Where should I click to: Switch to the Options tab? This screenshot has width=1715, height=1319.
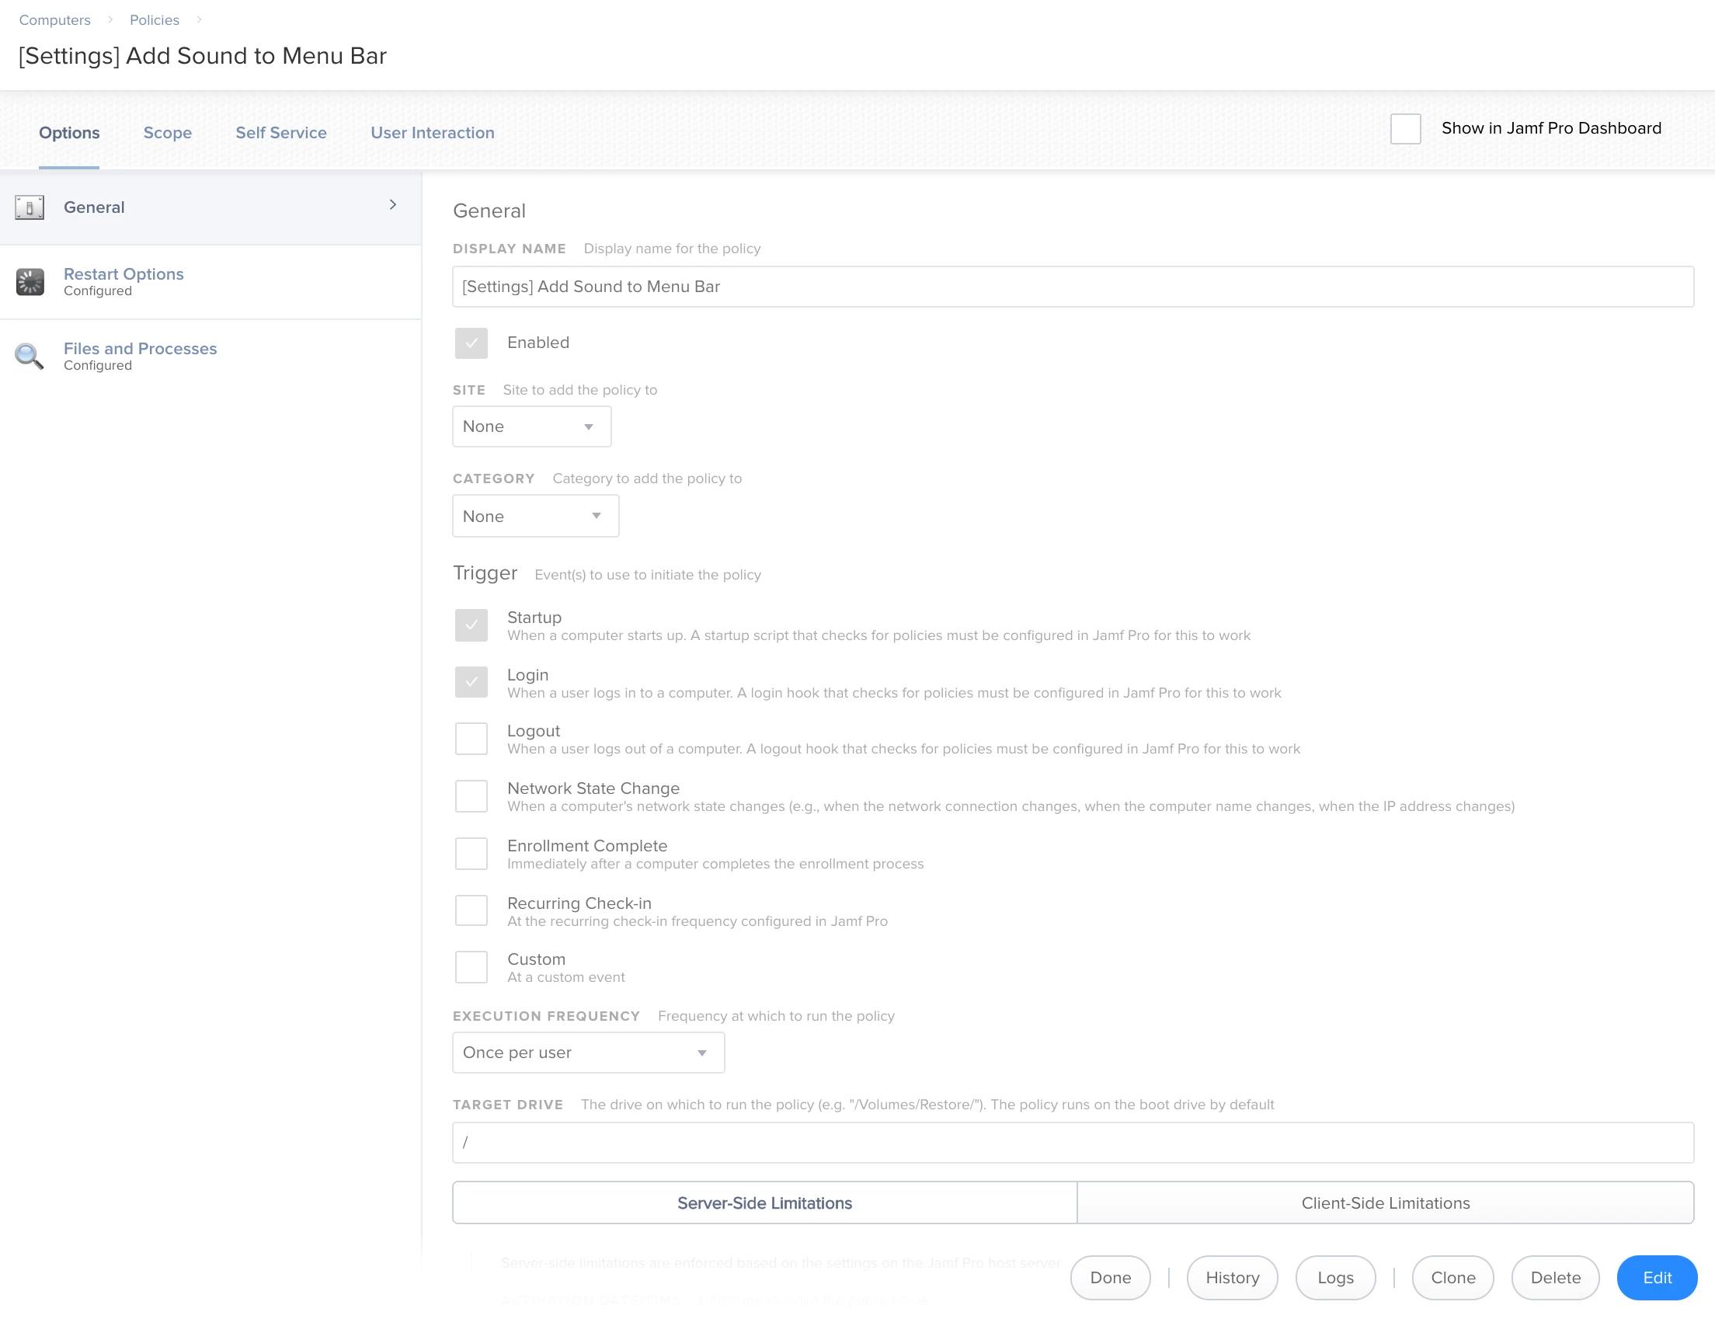[x=69, y=133]
